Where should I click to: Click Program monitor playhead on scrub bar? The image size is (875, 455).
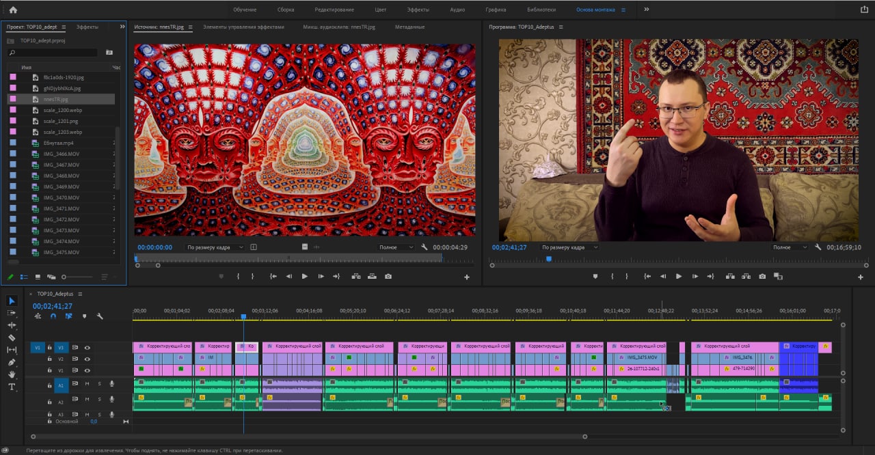pyautogui.click(x=548, y=259)
